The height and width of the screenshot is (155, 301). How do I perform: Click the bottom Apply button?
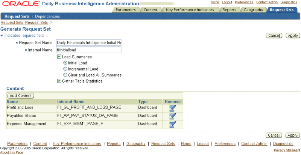[293, 135]
